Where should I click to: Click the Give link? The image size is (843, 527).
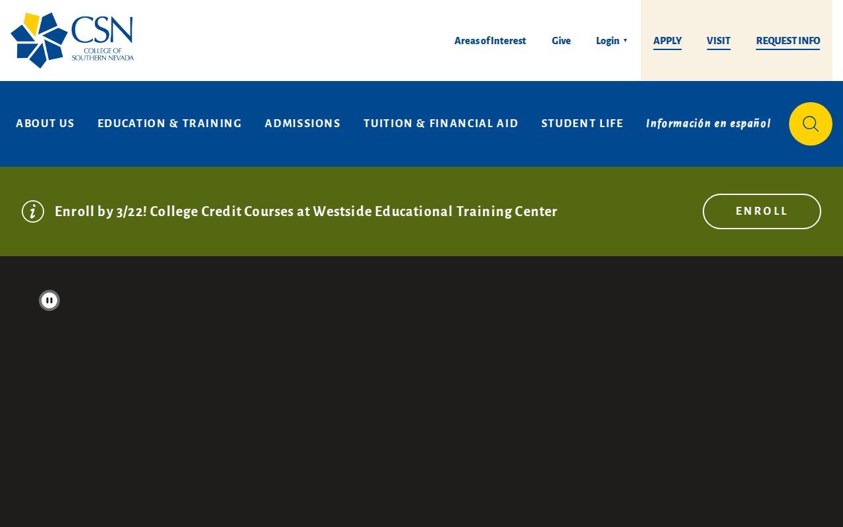click(x=561, y=41)
